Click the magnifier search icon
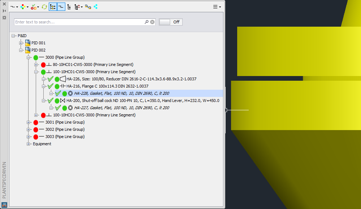Image resolution: width=361 pixels, height=209 pixels. (147, 22)
